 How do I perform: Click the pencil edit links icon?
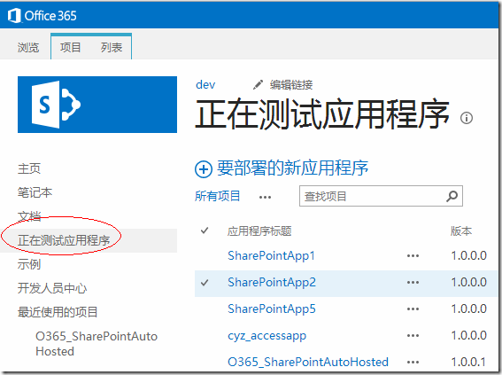pyautogui.click(x=258, y=84)
